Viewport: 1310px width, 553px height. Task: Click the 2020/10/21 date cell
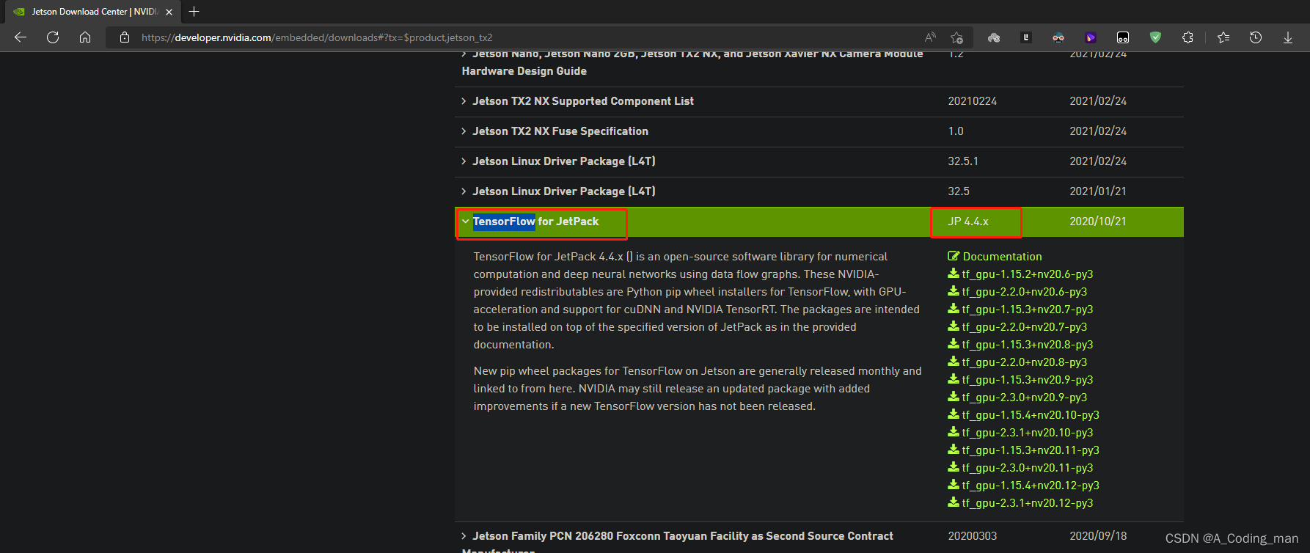[1098, 221]
